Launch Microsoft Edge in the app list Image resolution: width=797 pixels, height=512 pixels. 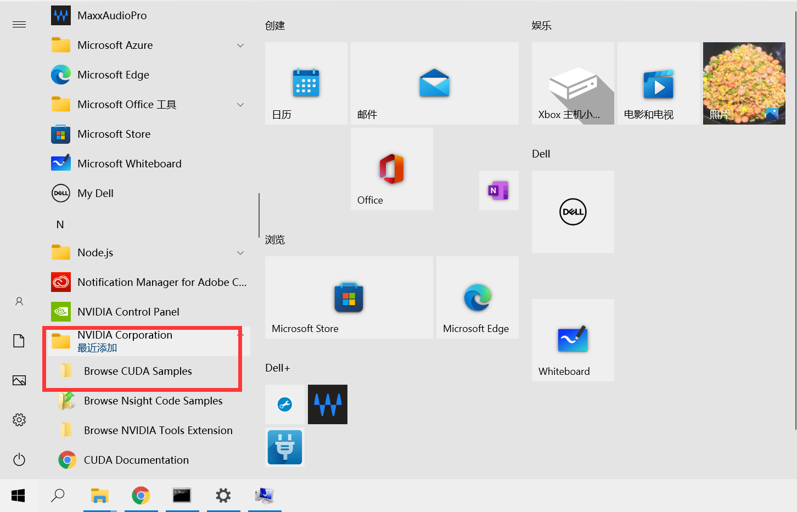(148, 75)
